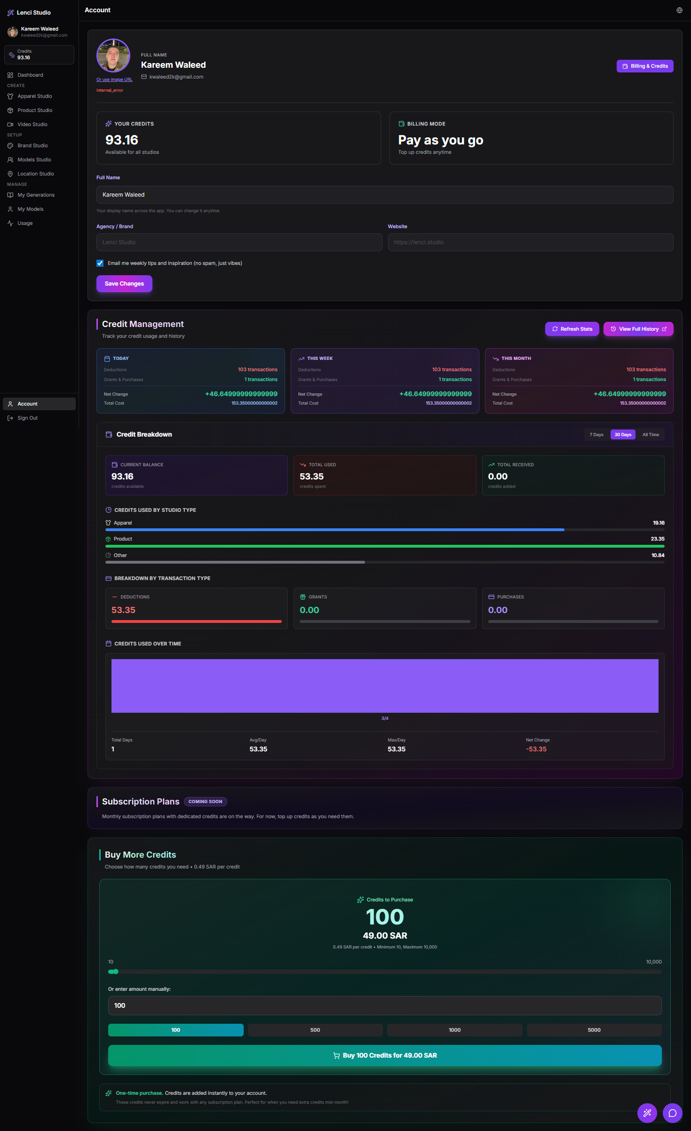691x1131 pixels.
Task: Click the Sign Out sidebar item
Action: coord(27,418)
